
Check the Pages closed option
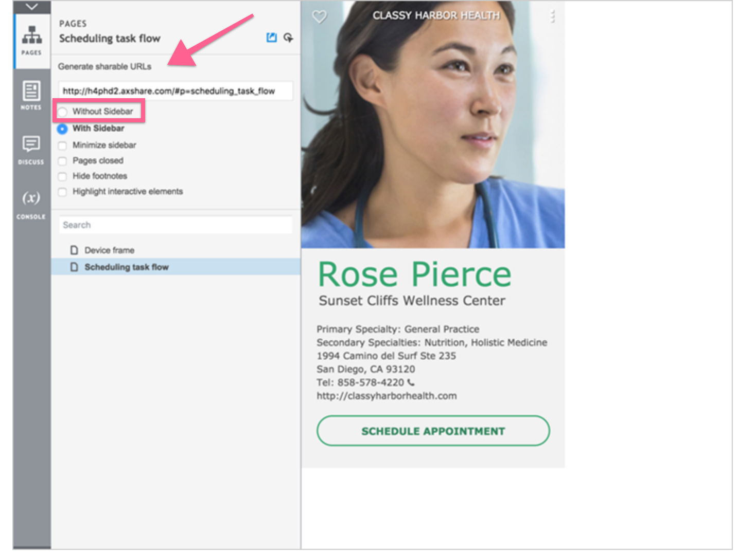62,161
